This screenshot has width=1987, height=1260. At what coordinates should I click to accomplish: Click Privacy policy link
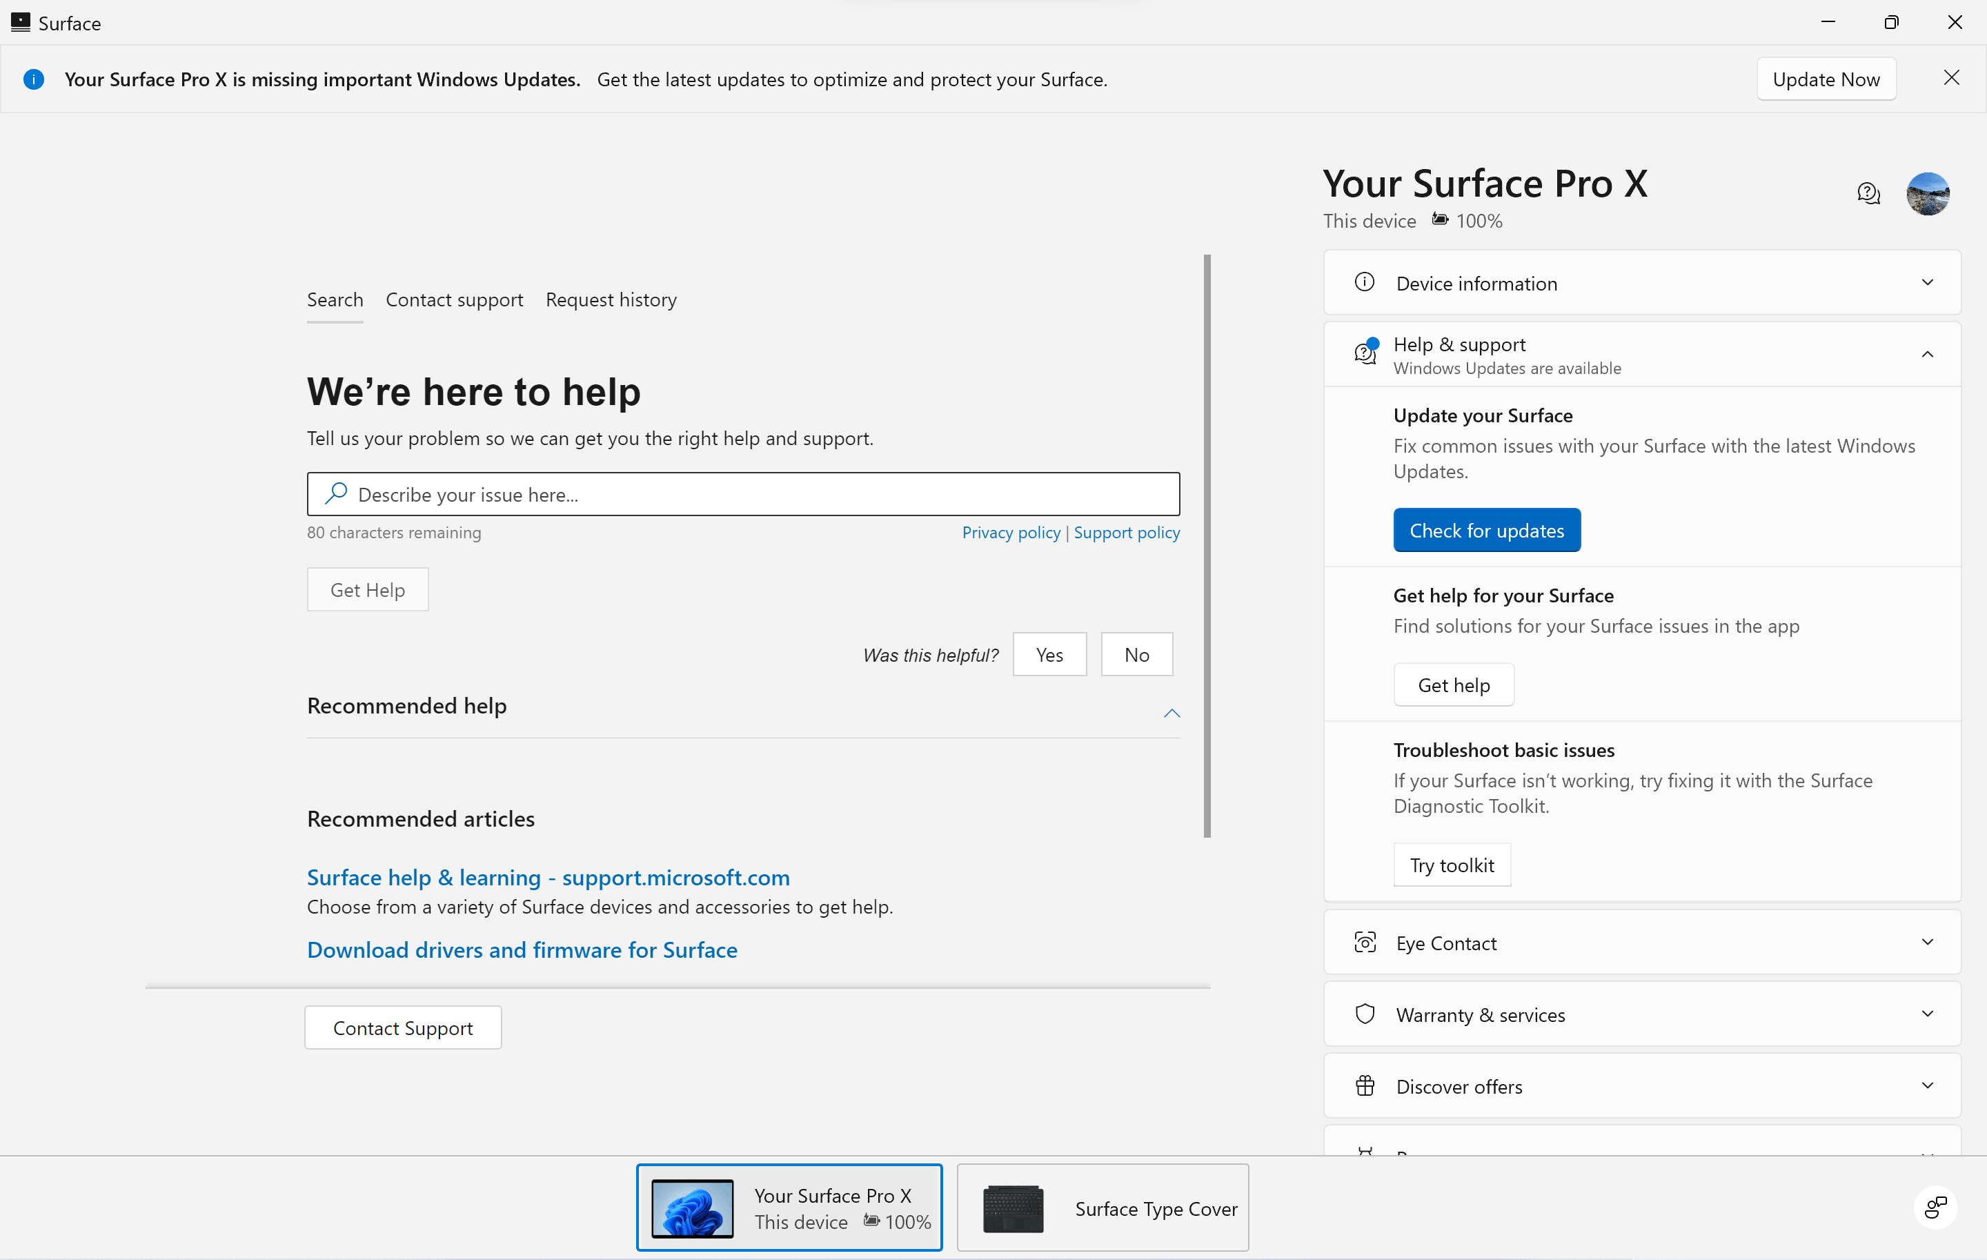[x=1011, y=531]
